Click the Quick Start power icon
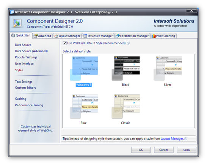Viewport: 207px width, 165px height. (x=13, y=35)
